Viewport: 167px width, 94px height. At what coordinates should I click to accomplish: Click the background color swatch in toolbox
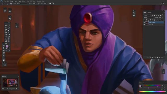(8, 48)
